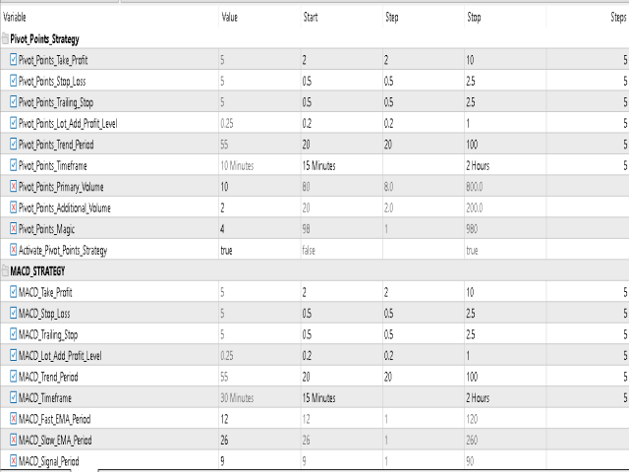The height and width of the screenshot is (472, 629).
Task: Collapse the Pivot_Points_Strategy group folder
Action: (5, 38)
